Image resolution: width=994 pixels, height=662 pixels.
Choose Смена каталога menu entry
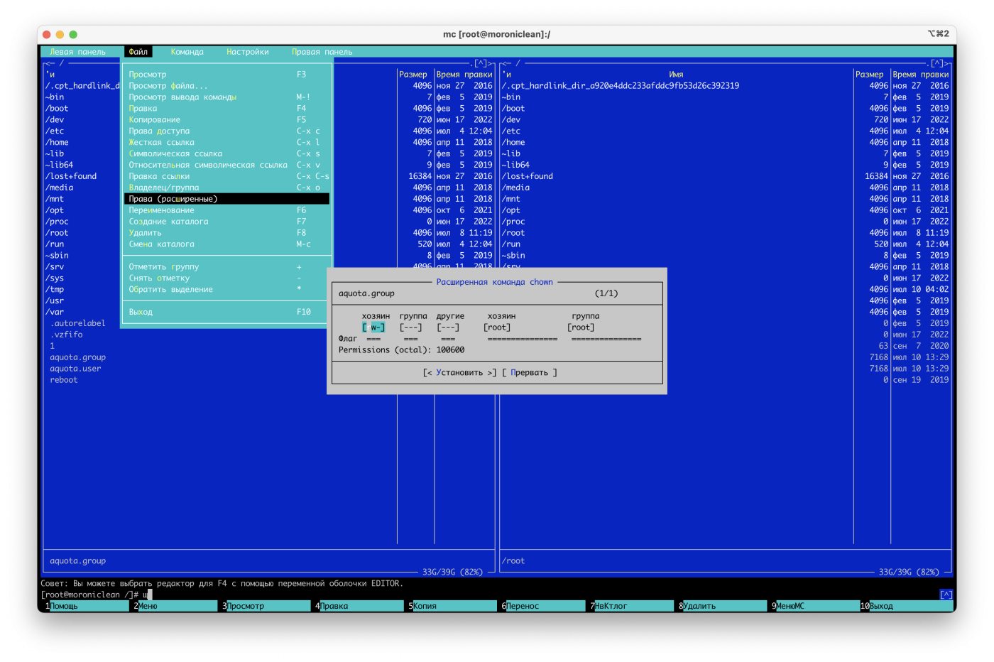227,244
